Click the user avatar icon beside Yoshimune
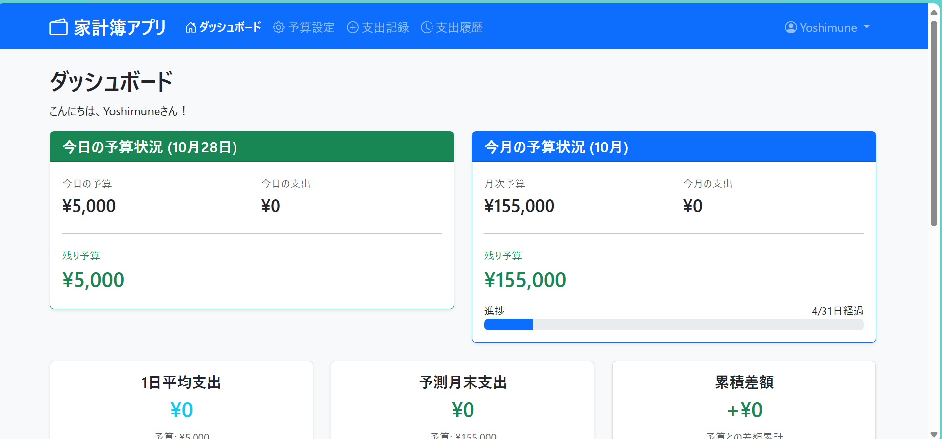The width and height of the screenshot is (942, 439). coord(791,27)
